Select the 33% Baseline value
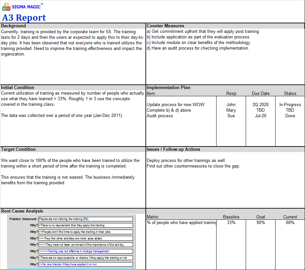 [x=231, y=222]
